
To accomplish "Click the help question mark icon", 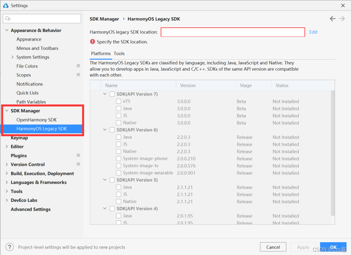I will point(9,247).
